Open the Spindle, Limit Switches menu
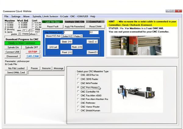The width and height of the screenshot is (183, 129). click(x=45, y=17)
